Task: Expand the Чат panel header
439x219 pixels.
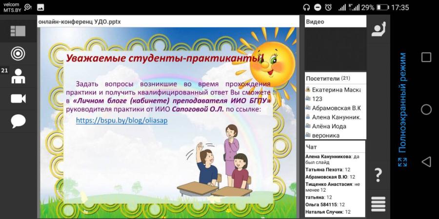Action: click(335, 147)
